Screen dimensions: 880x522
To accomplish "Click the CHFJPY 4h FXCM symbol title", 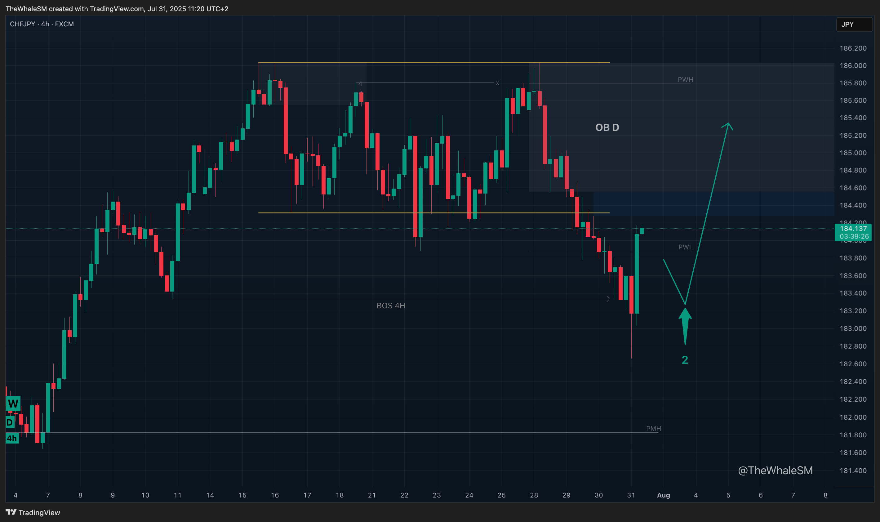I will 42,24.
